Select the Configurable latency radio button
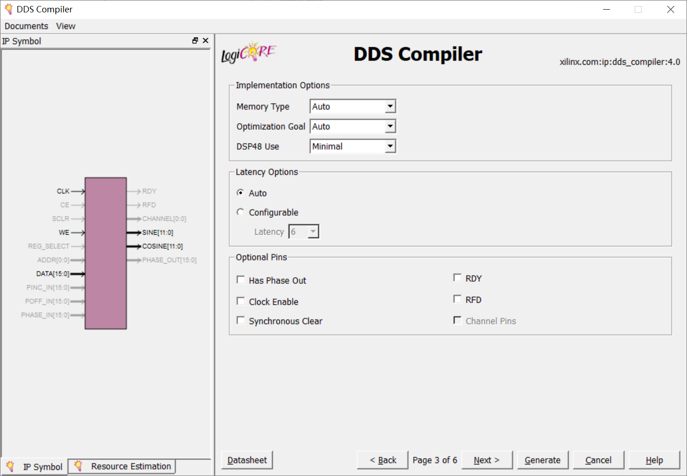Screen dimensions: 687x476 [x=240, y=212]
